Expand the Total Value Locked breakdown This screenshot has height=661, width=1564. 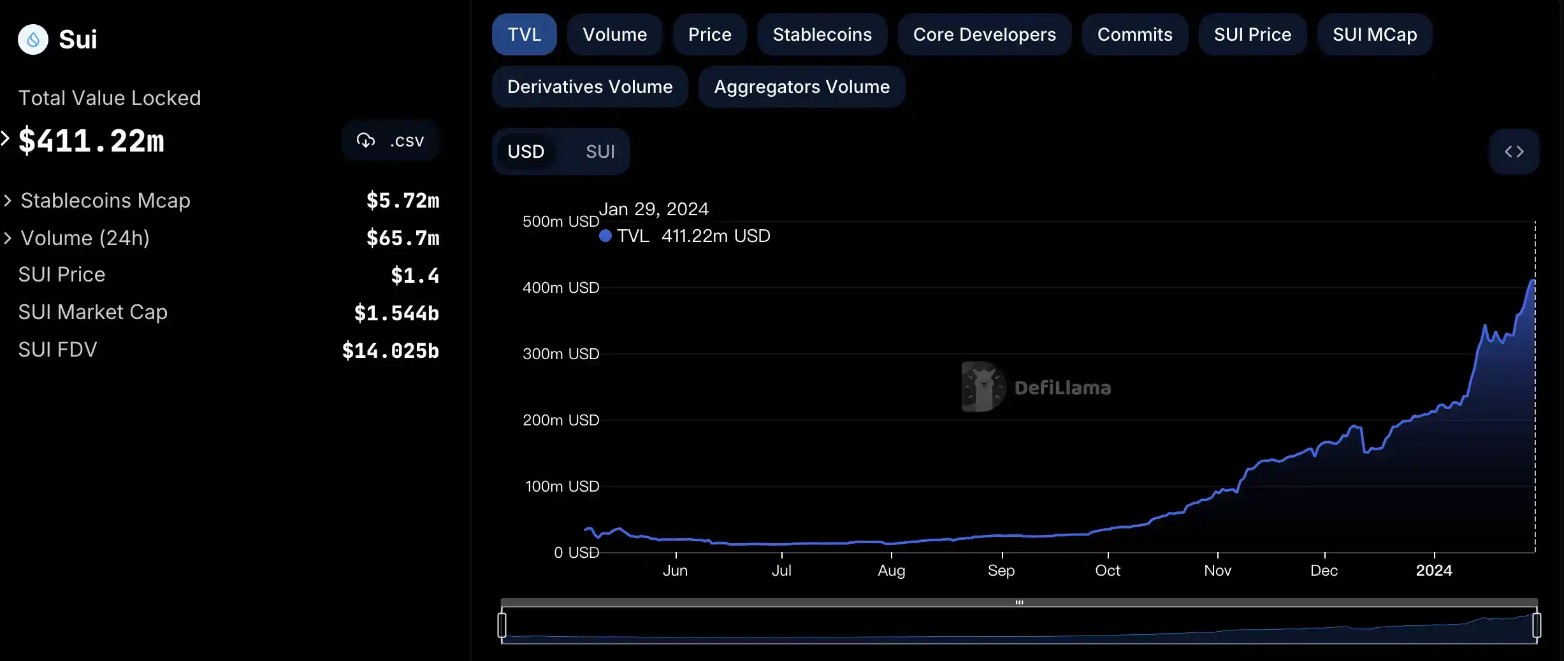6,139
